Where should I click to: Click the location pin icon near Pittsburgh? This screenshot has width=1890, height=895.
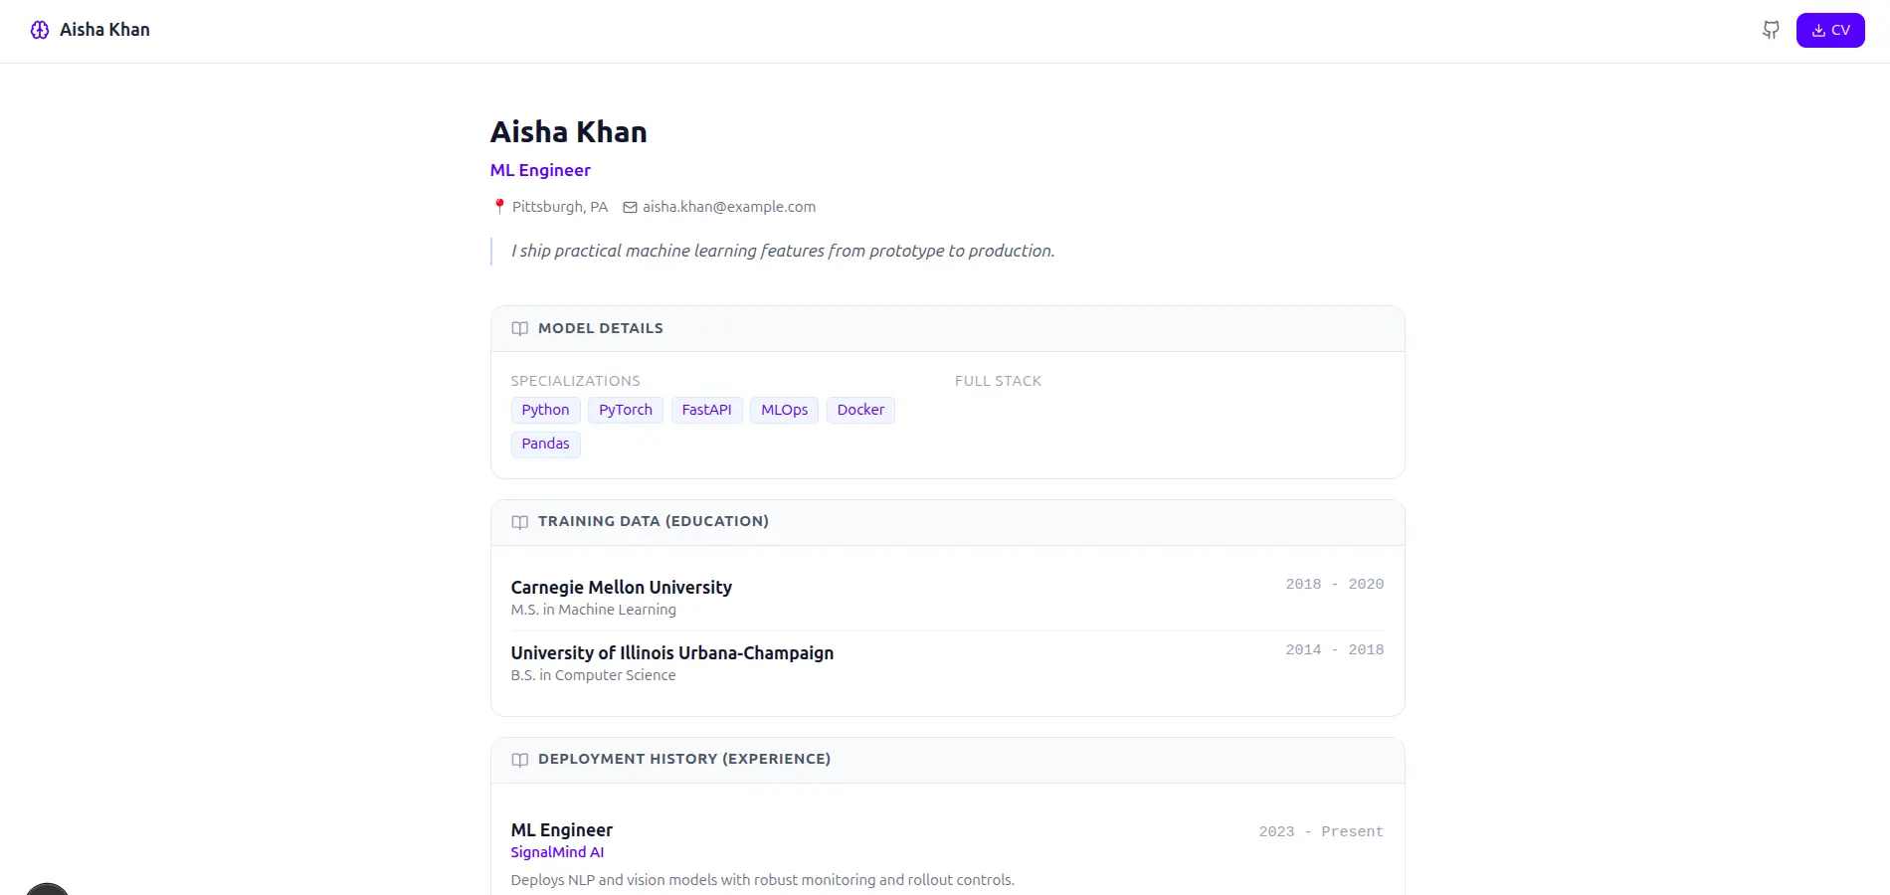coord(499,207)
